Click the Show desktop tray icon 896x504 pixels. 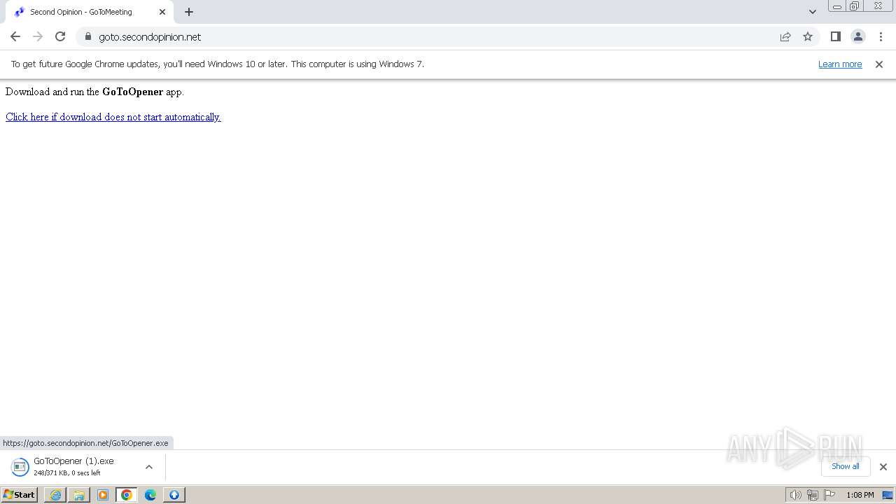pyautogui.click(x=888, y=495)
